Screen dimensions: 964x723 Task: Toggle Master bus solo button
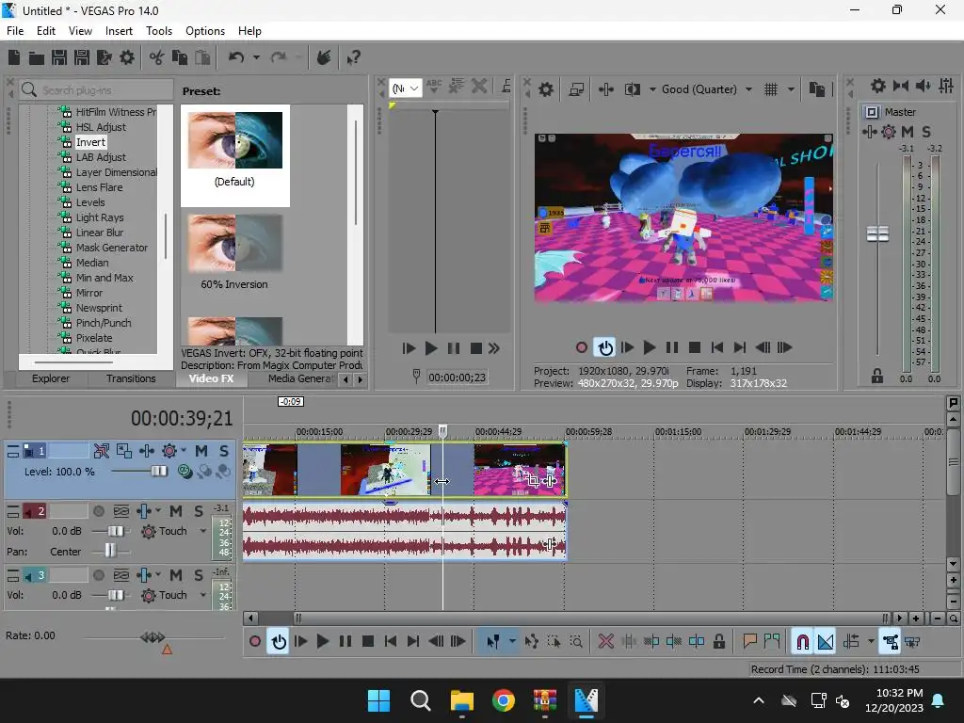pos(926,132)
